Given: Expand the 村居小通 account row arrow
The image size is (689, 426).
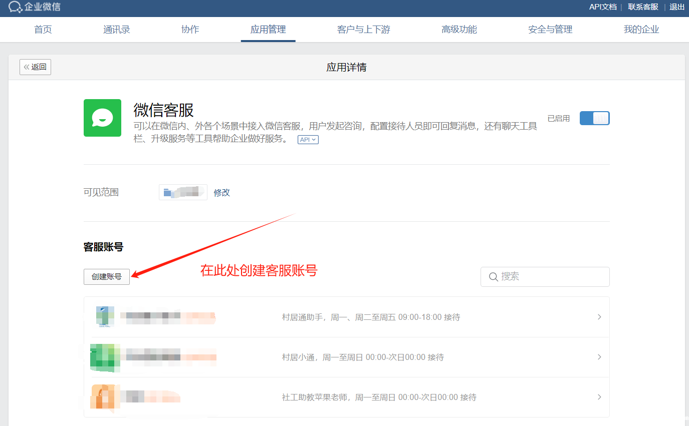Looking at the screenshot, I should [x=599, y=357].
